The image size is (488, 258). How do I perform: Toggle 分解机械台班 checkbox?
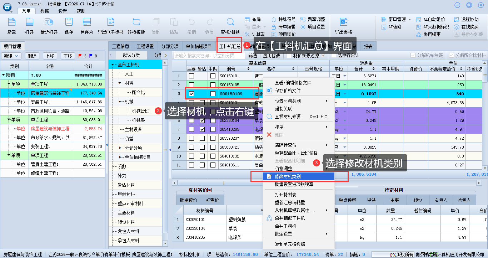[x=413, y=55]
